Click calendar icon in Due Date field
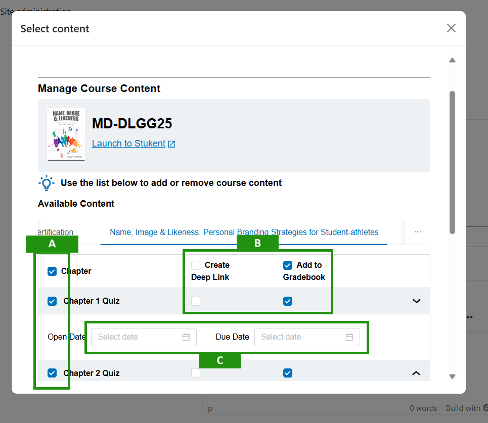Viewport: 488px width, 423px height. point(349,337)
